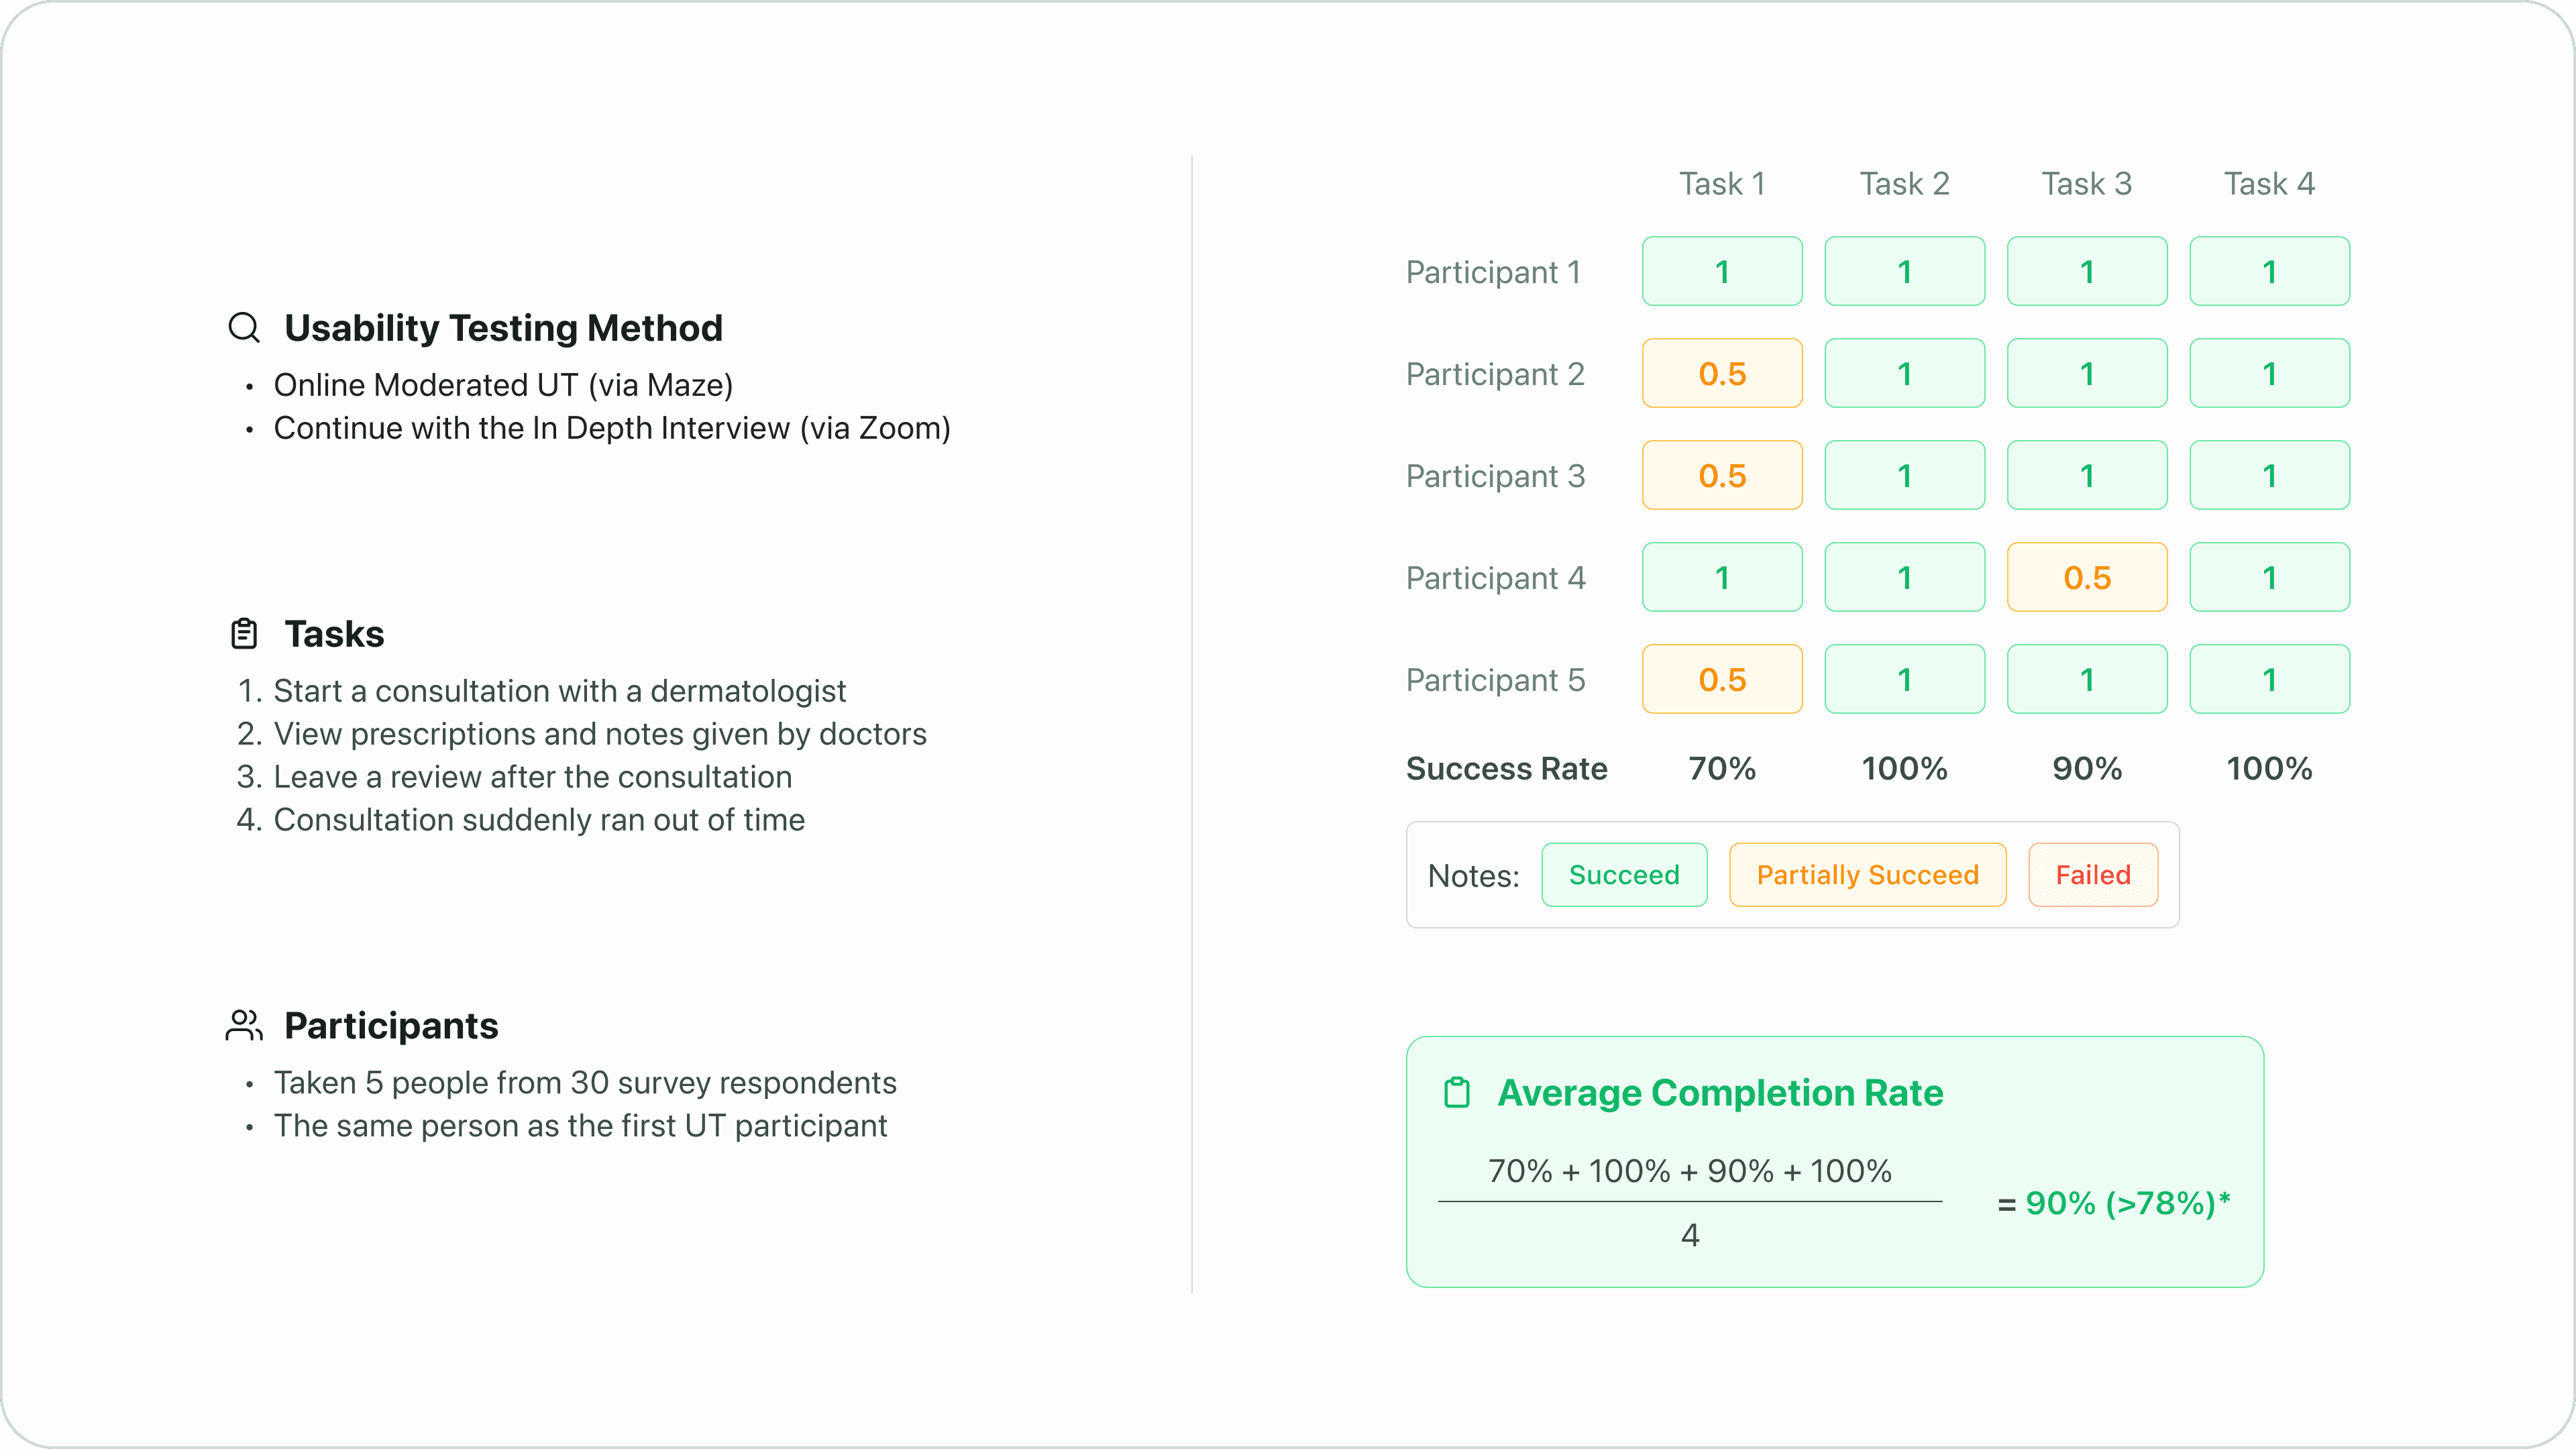Click the clipboard icon beside Average Completion Rate

pos(1457,1092)
